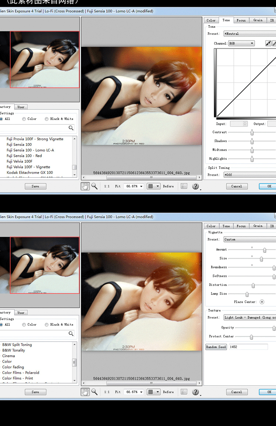The width and height of the screenshot is (276, 426).
Task: Open Help in the Vignette window toolbar
Action: [x=195, y=392]
